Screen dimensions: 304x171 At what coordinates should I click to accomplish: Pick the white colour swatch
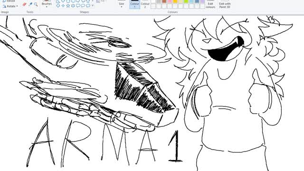(x=153, y=1)
